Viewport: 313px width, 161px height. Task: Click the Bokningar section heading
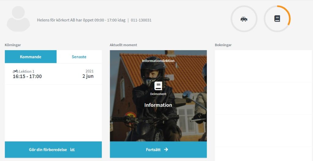223,45
